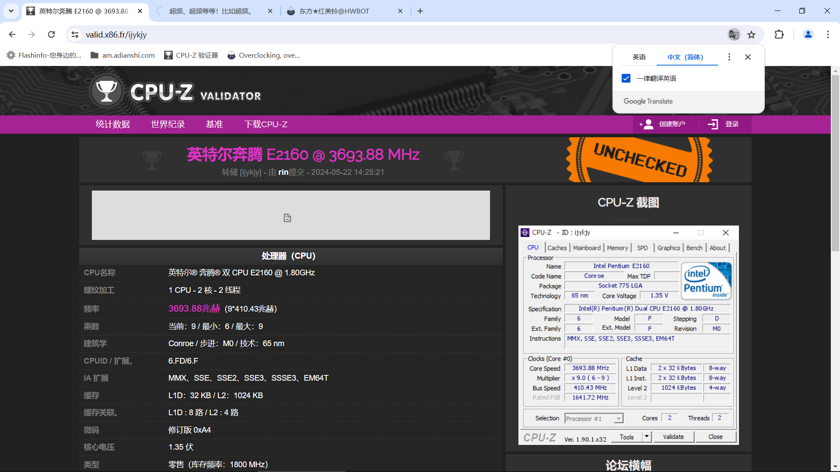This screenshot has width=840, height=472.
Task: Open Google Translate icon in address bar
Action: pos(734,35)
